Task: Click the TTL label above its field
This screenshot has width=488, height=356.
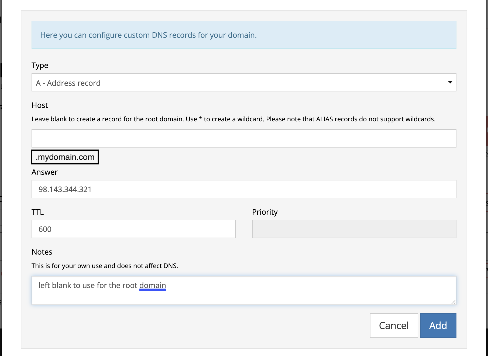Action: coord(38,212)
